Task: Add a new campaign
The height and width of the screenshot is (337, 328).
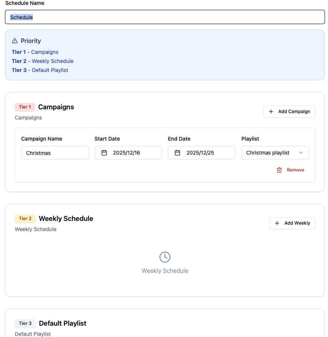Action: [x=289, y=112]
